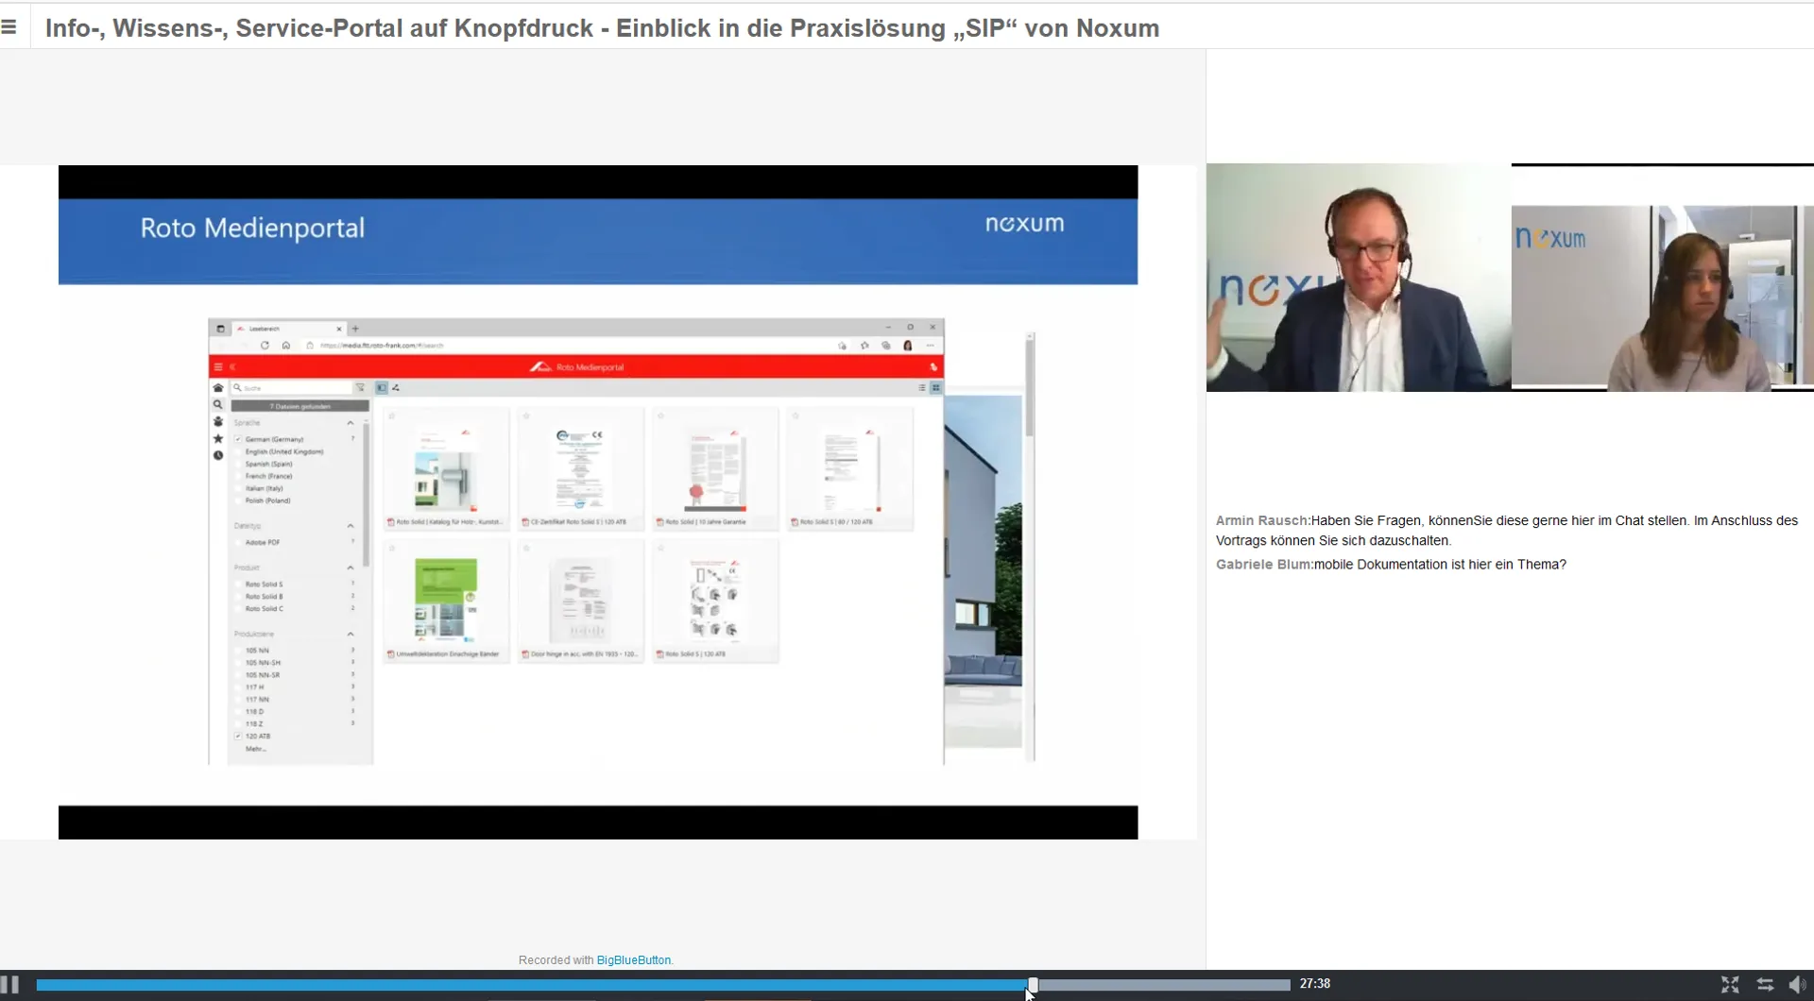Open the Umwelterklärung Einachsige Bänder card

(446, 602)
